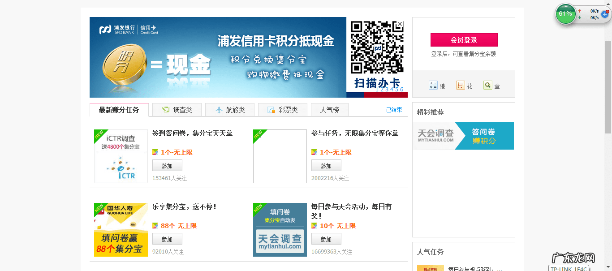Click the 天会调查 recommendation banner
The width and height of the screenshot is (612, 271).
coord(463,136)
